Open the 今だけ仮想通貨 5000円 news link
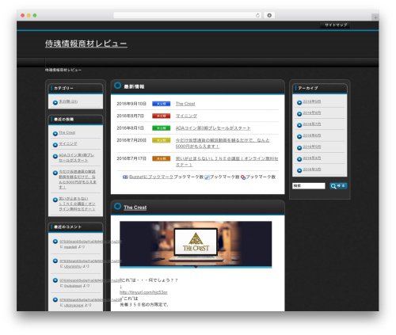Screen dimensions: 396x335 click(x=223, y=143)
